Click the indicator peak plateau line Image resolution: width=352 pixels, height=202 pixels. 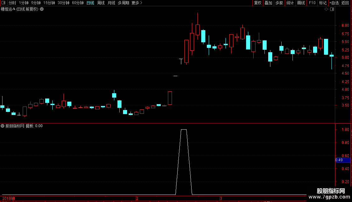(x=184, y=130)
